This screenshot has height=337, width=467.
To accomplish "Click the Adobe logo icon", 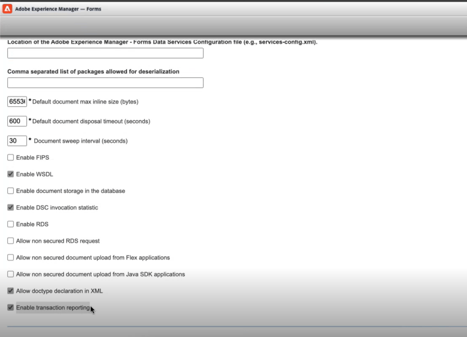I will click(7, 8).
